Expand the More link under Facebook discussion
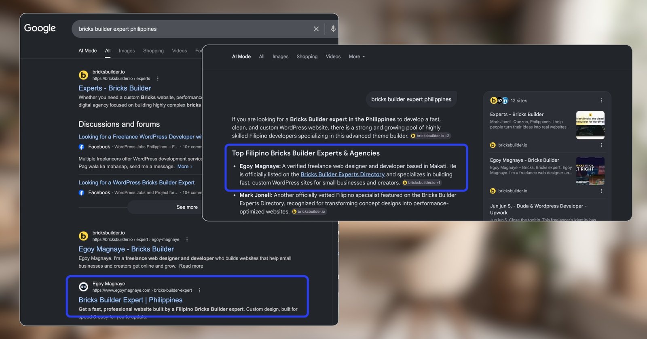The height and width of the screenshot is (339, 647). pyautogui.click(x=185, y=167)
